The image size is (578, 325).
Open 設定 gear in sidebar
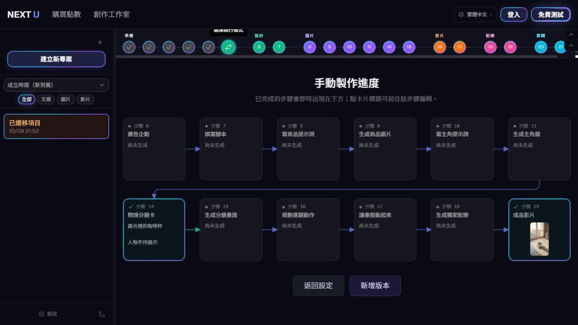coord(48,314)
